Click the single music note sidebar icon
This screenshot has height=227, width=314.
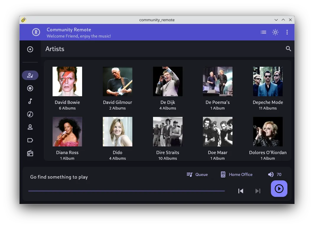pyautogui.click(x=30, y=101)
